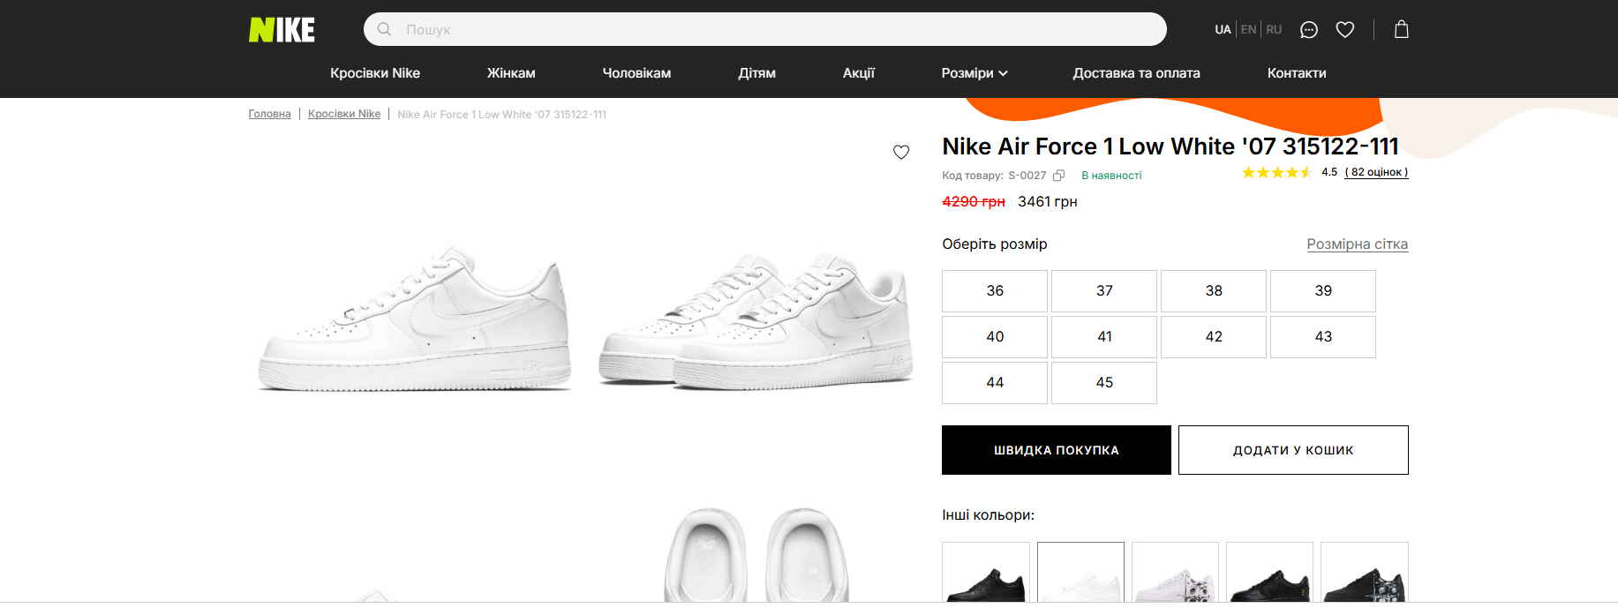The height and width of the screenshot is (608, 1618).
Task: Switch language to RU
Action: (1274, 30)
